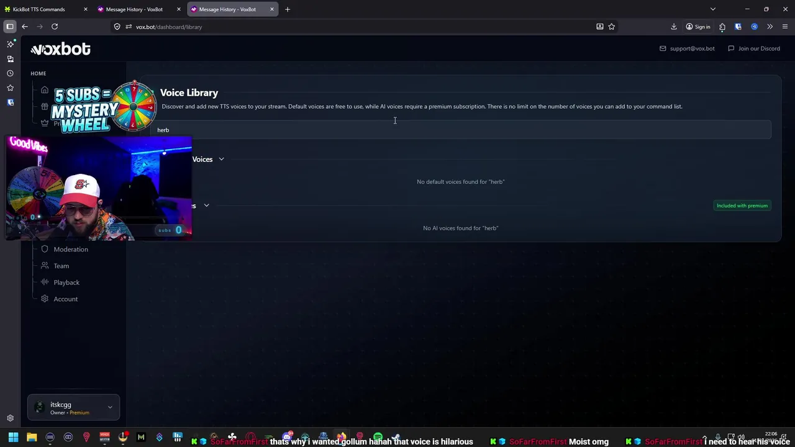The height and width of the screenshot is (447, 795).
Task: Go back with browser back arrow
Action: [x=25, y=27]
